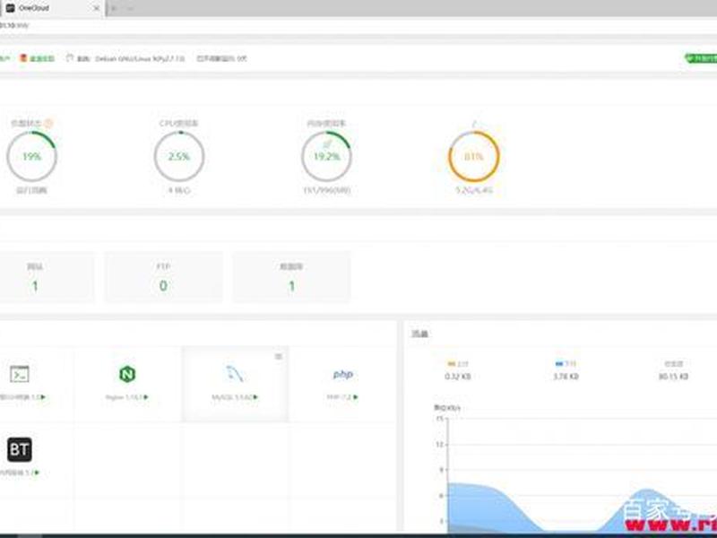Click the blue traffic area chart

tap(581, 508)
